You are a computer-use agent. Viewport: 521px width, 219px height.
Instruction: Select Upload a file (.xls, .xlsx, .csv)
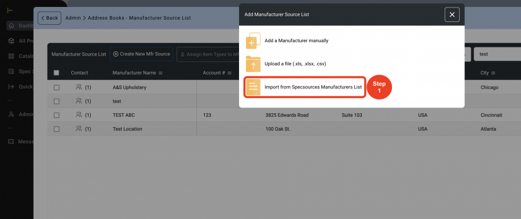coord(295,64)
